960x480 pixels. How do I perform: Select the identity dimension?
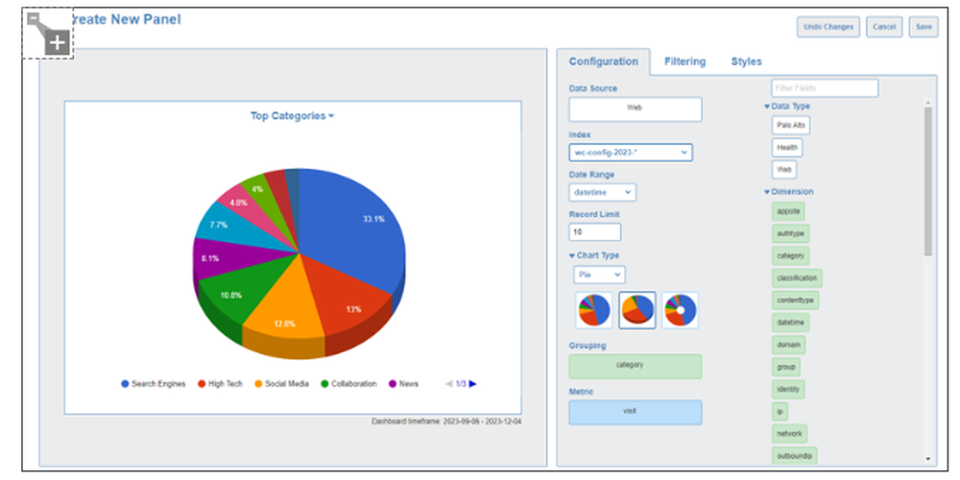(x=788, y=390)
